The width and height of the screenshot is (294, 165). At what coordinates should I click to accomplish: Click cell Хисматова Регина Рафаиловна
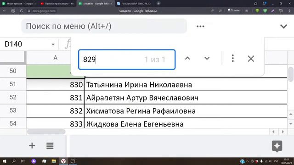click(x=186, y=111)
